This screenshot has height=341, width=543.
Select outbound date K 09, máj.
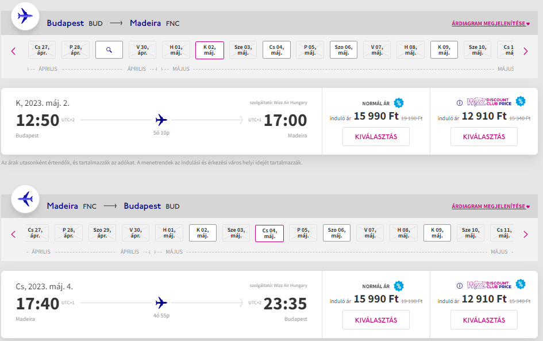click(x=444, y=50)
